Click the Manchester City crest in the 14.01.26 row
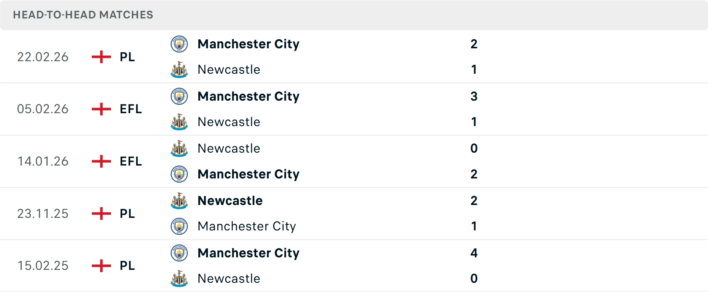 pyautogui.click(x=179, y=174)
